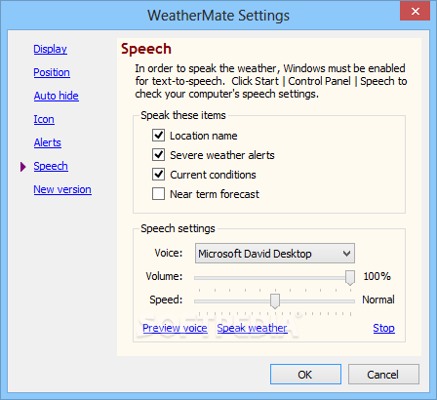Close the WeatherMate Settings window
Viewport: 437px width, 400px height.
416,12
